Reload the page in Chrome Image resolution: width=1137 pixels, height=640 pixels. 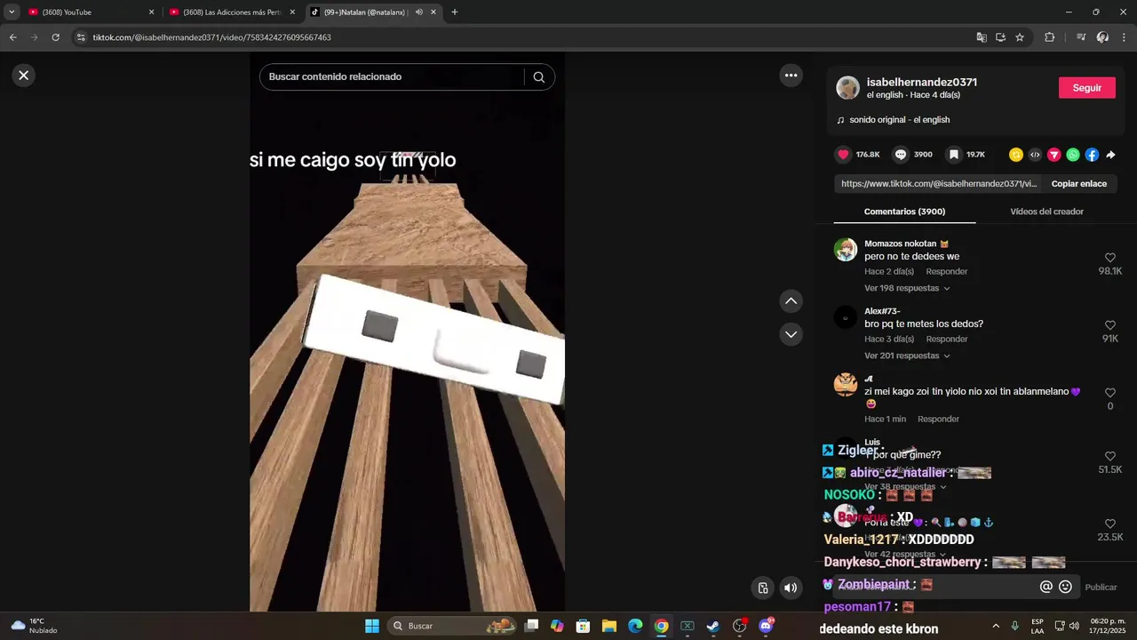(55, 37)
